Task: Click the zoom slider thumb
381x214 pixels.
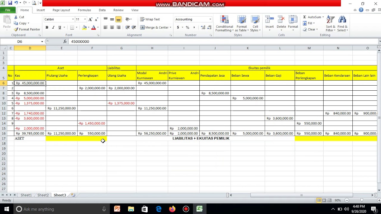Action: pyautogui.click(x=362, y=200)
